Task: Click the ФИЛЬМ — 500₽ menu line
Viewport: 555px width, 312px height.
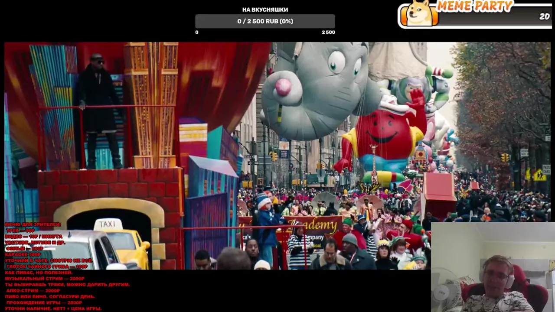Action: pos(24,249)
